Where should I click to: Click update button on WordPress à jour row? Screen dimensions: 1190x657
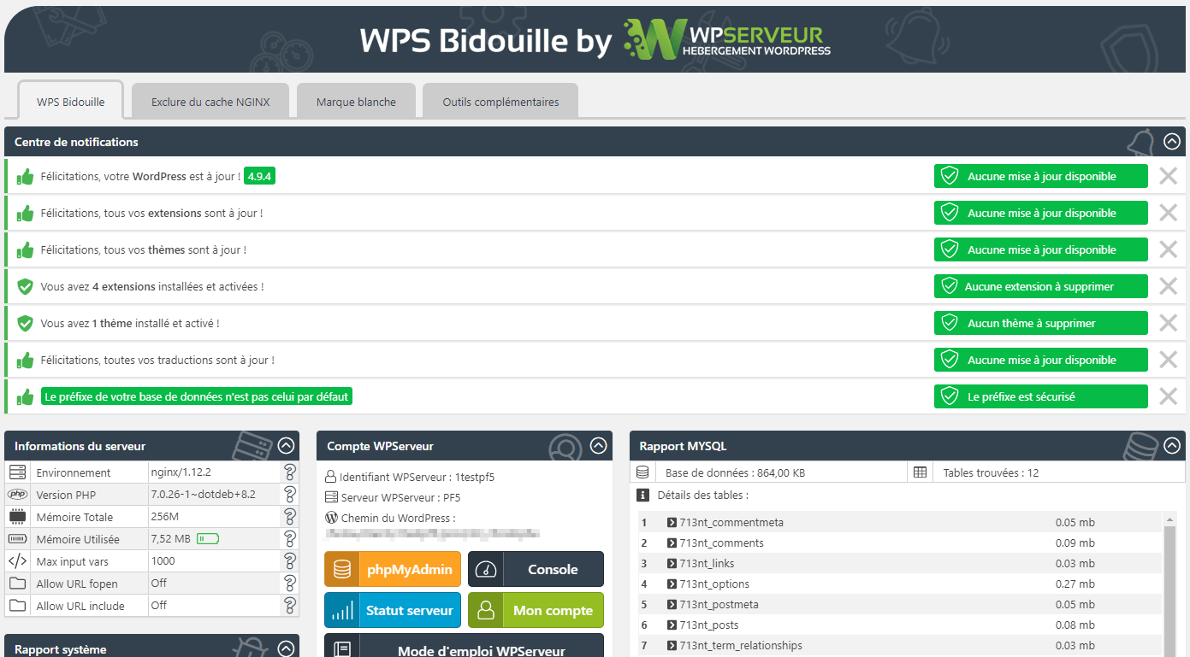point(1040,176)
